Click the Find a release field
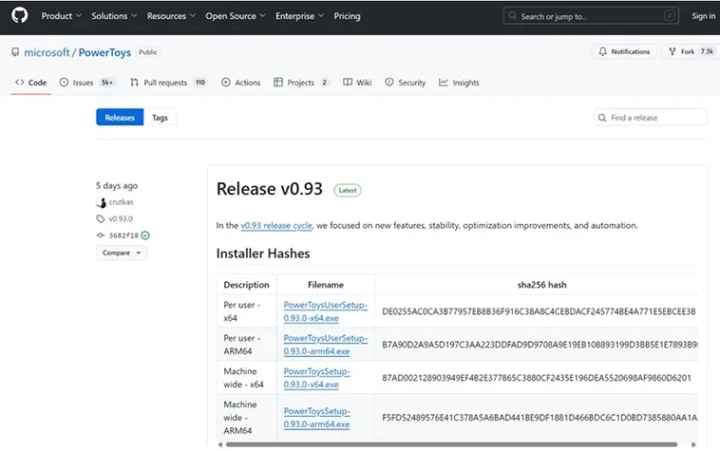The width and height of the screenshot is (720, 451). [655, 118]
